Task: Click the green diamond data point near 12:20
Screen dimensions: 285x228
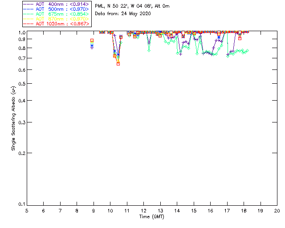Action: pos(149,50)
